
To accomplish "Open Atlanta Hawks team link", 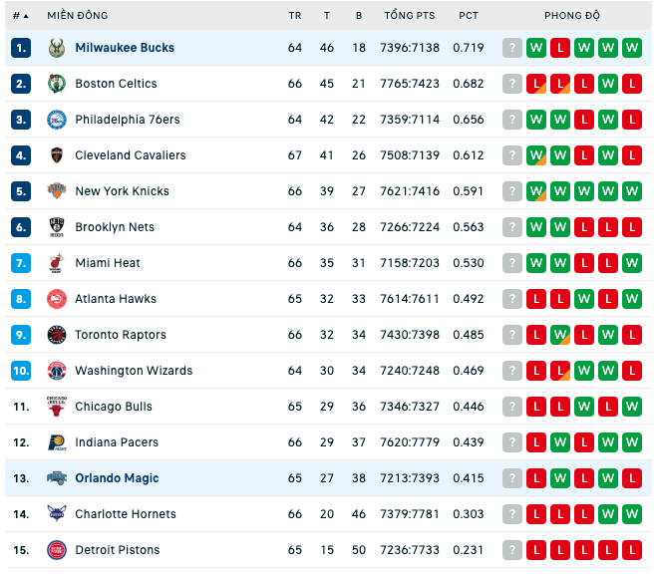I will pyautogui.click(x=116, y=299).
